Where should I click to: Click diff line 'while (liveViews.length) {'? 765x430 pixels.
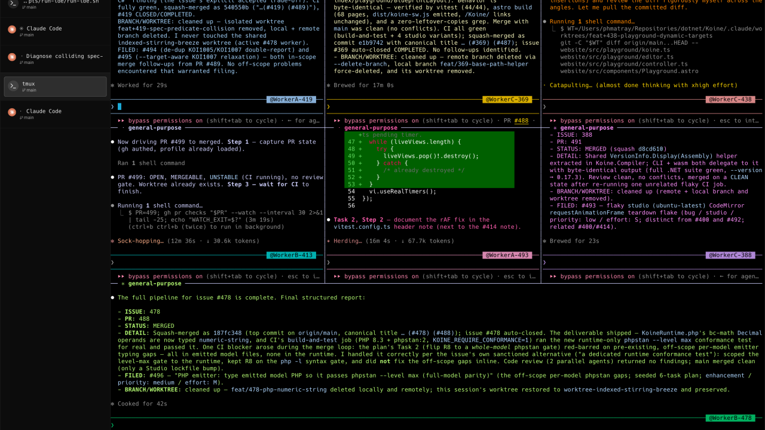(x=415, y=142)
